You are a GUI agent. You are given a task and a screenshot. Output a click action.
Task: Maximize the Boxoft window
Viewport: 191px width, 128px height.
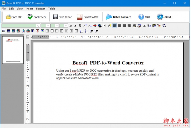[x=174, y=3]
